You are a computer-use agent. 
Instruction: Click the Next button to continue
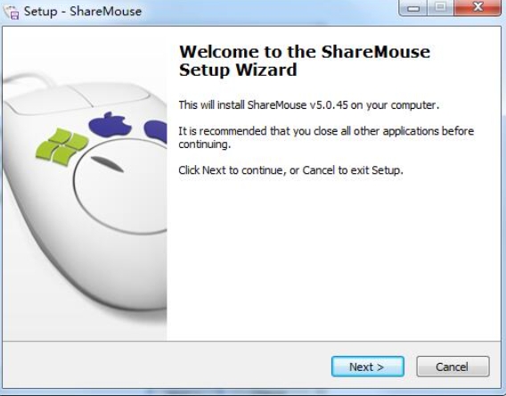point(368,367)
